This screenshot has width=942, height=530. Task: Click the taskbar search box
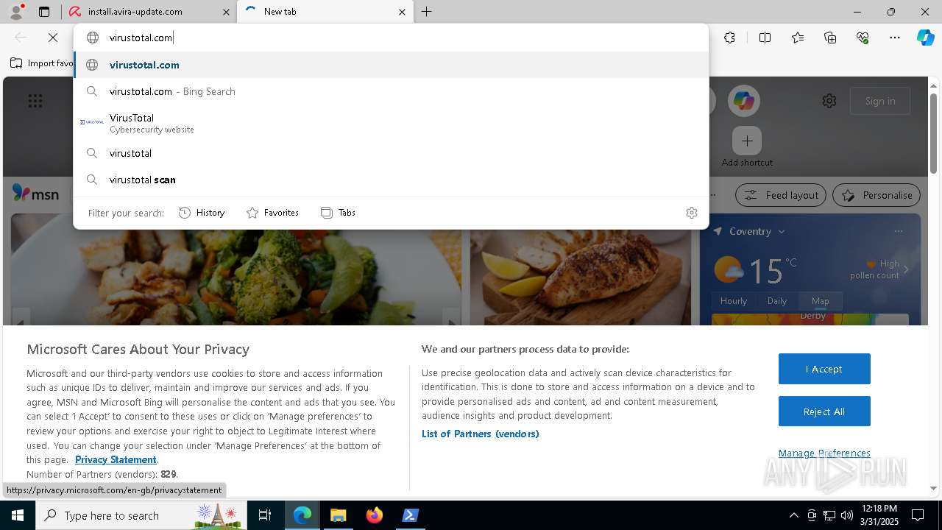pyautogui.click(x=141, y=515)
